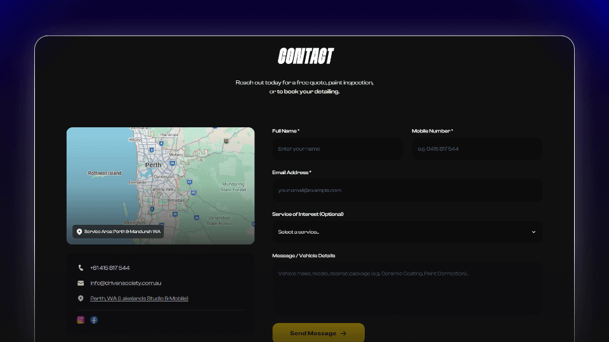Image resolution: width=609 pixels, height=342 pixels.
Task: Focus the Mobile Number input field
Action: (477, 149)
